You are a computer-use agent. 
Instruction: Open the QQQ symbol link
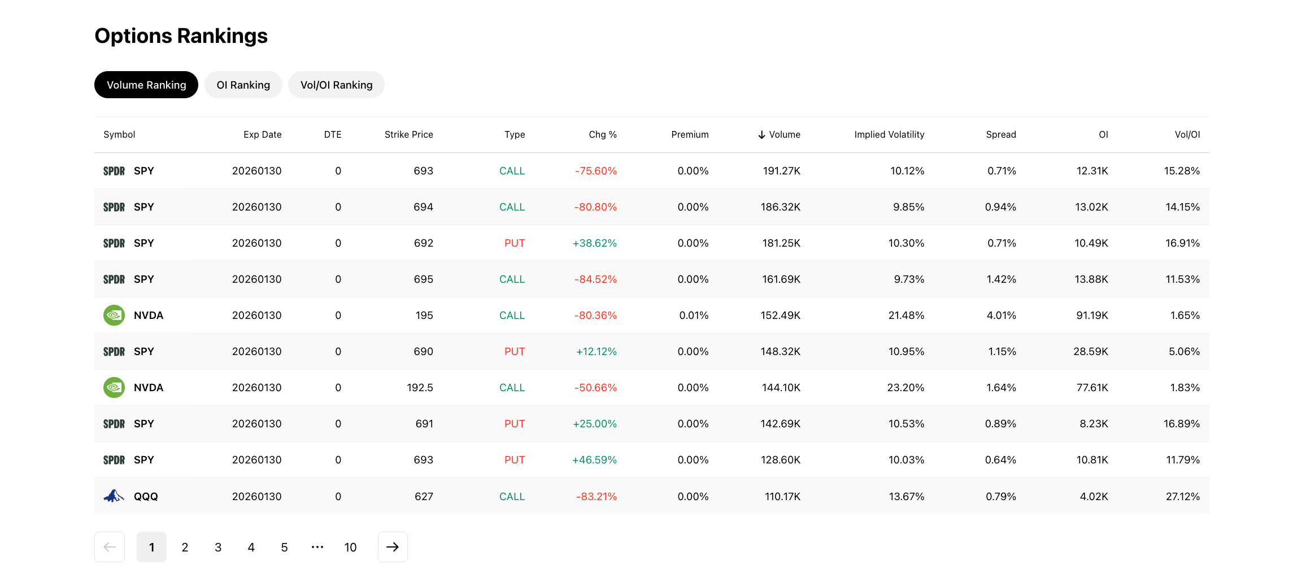coord(146,497)
